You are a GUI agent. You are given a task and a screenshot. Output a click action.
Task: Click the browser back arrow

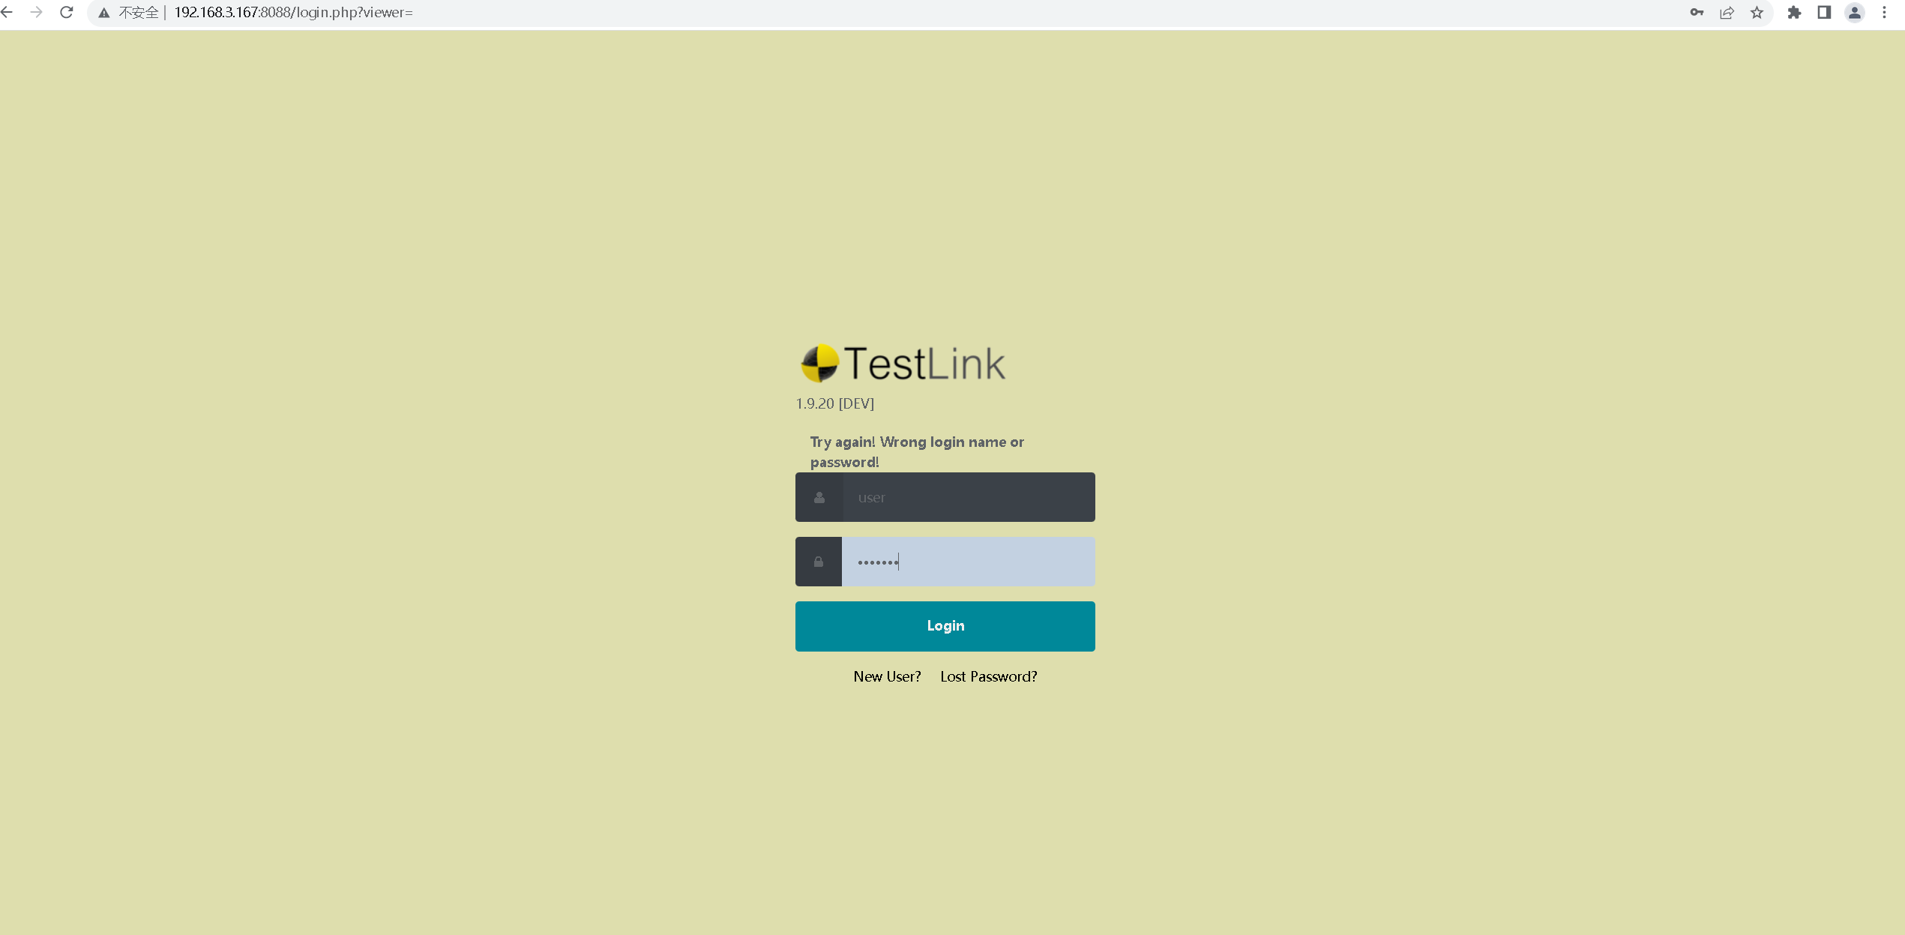(7, 12)
